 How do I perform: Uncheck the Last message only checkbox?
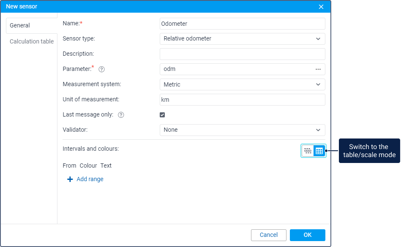coord(162,115)
